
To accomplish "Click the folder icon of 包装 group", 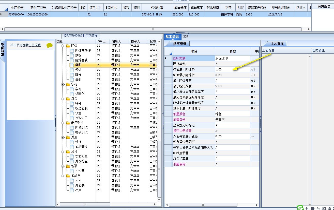I will (x=68, y=166).
